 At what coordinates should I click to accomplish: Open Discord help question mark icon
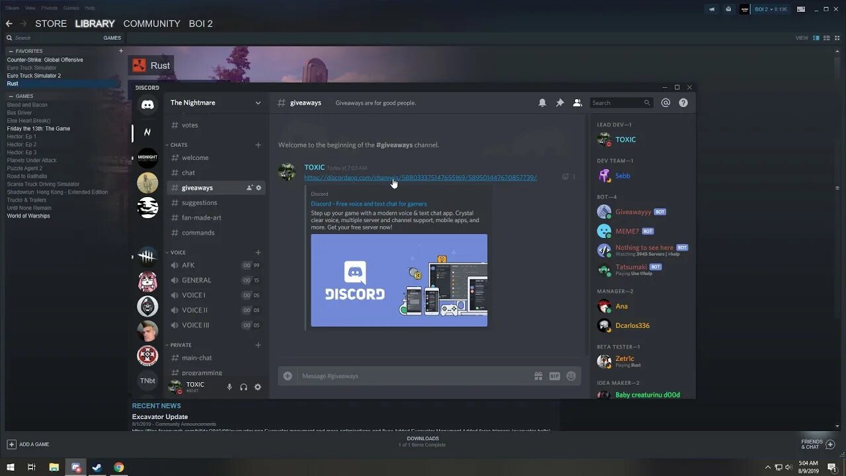click(683, 102)
